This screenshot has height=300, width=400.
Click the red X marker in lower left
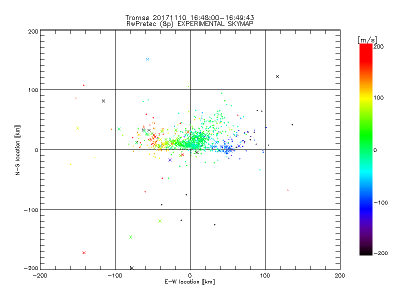coord(84,253)
